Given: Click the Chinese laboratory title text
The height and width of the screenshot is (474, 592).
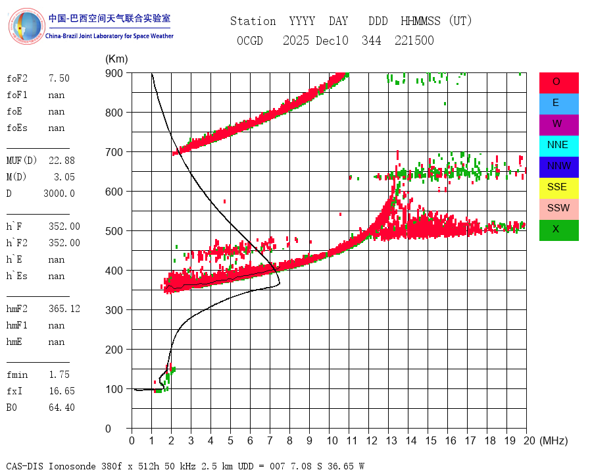Looking at the screenshot, I should point(109,18).
